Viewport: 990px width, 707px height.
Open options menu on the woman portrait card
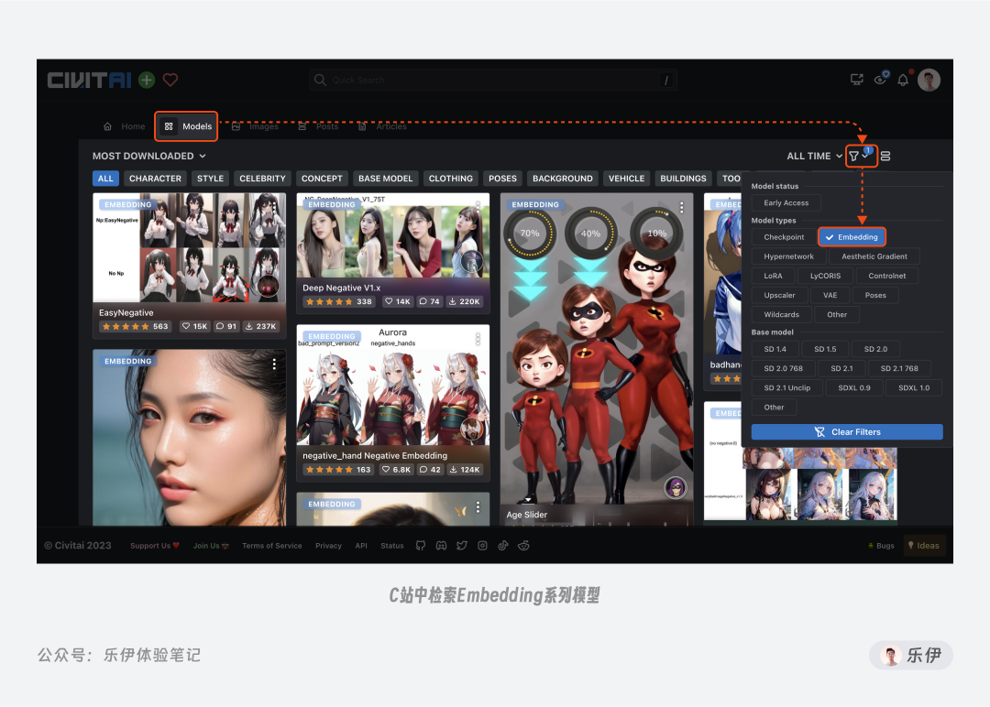[274, 364]
